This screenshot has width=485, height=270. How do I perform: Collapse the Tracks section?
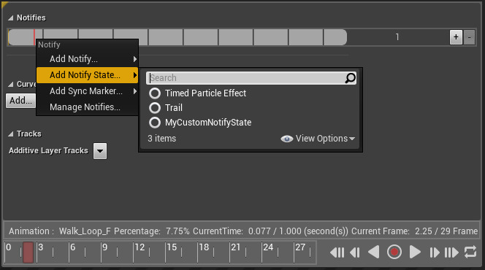tap(11, 134)
